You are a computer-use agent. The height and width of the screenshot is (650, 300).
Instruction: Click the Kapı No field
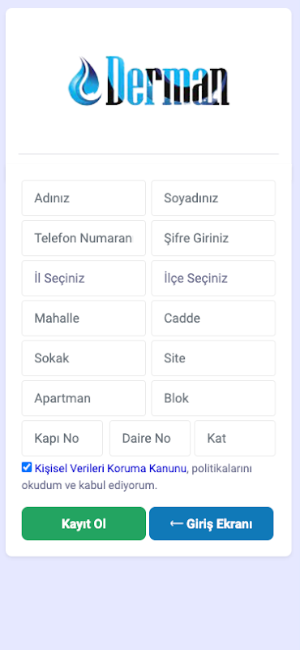(x=62, y=438)
